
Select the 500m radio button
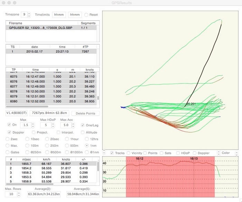coord(68,146)
